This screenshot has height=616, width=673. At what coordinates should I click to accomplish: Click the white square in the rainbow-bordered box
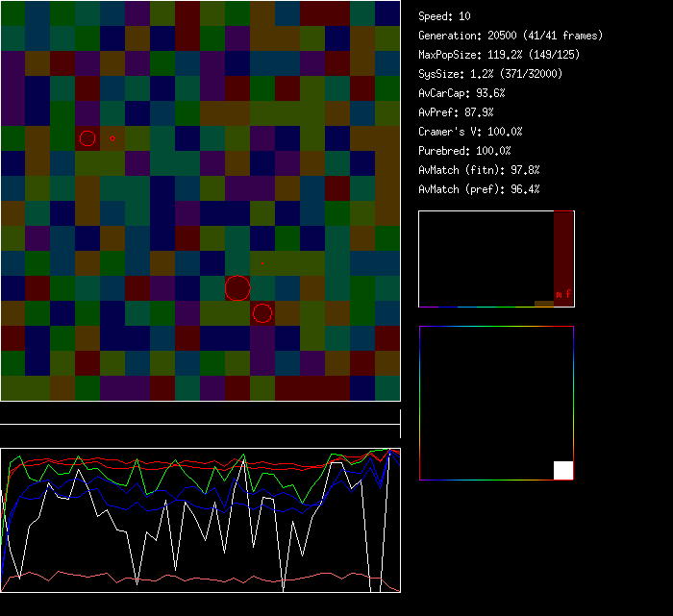point(563,470)
